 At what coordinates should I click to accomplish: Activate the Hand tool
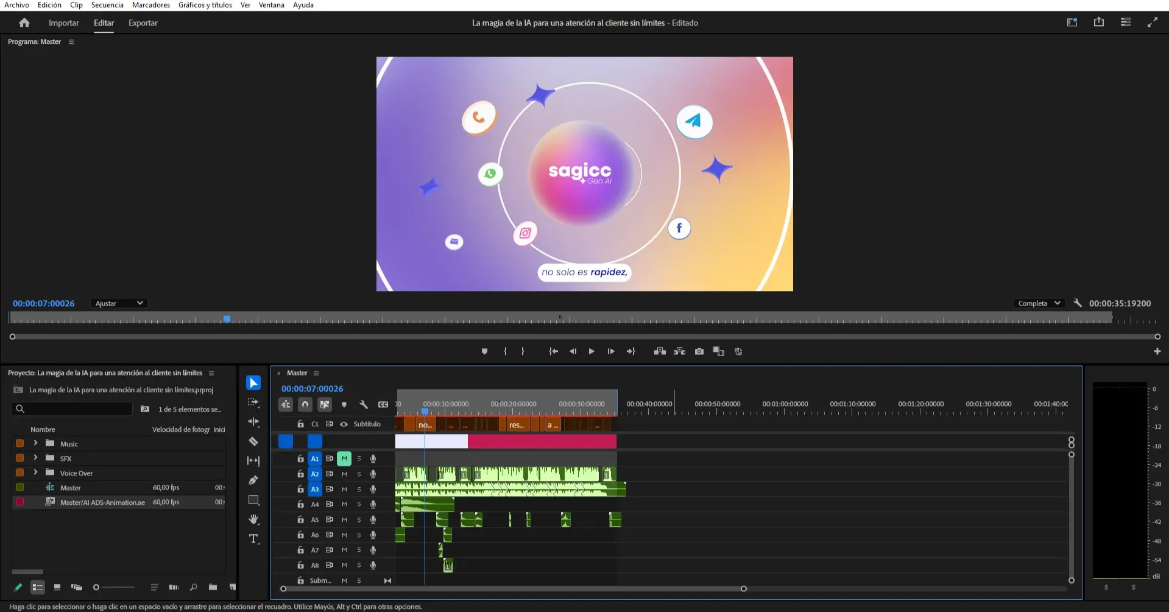[x=253, y=519]
